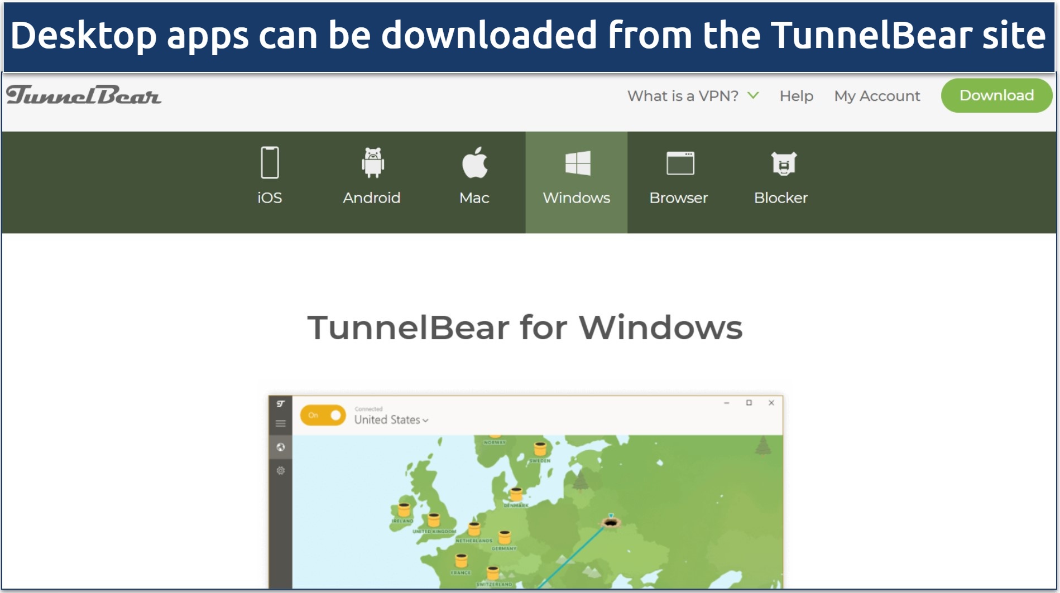The width and height of the screenshot is (1060, 593).
Task: Select the Android robot icon
Action: click(371, 162)
